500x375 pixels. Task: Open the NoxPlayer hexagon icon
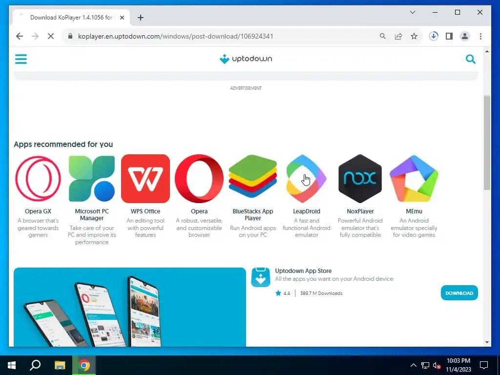[360, 179]
